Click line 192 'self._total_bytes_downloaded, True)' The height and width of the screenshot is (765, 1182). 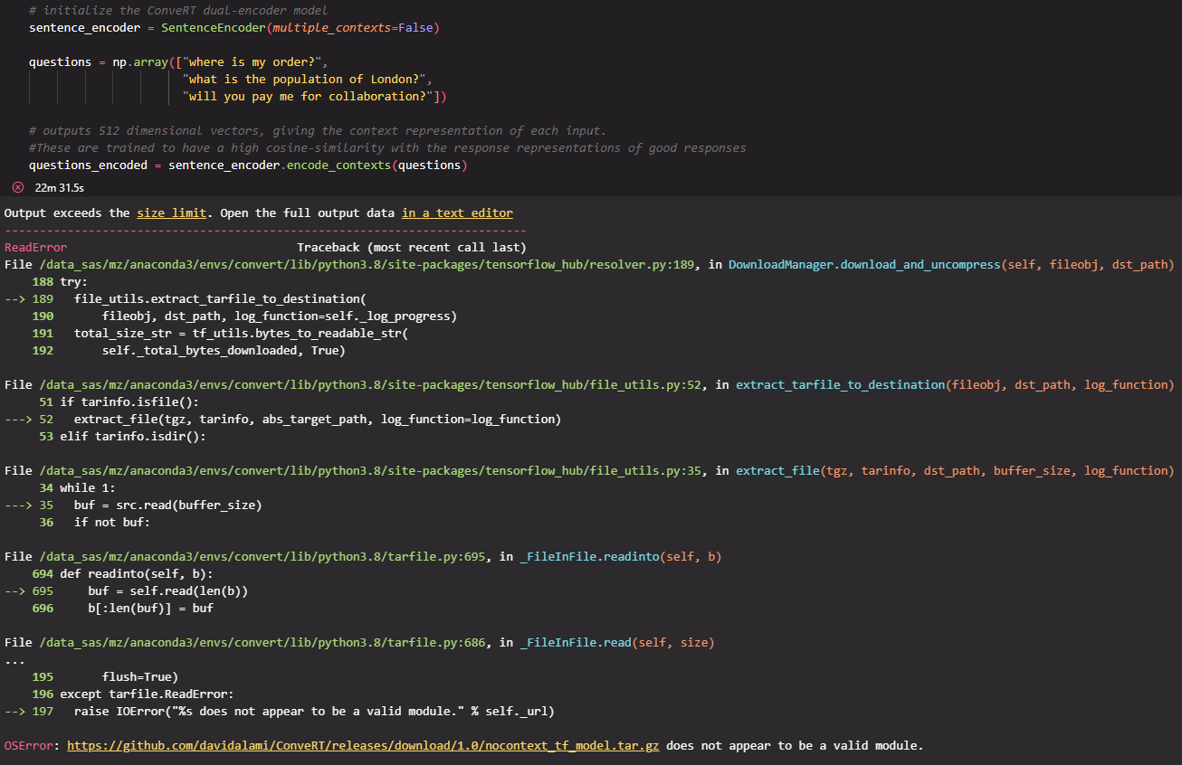[224, 351]
